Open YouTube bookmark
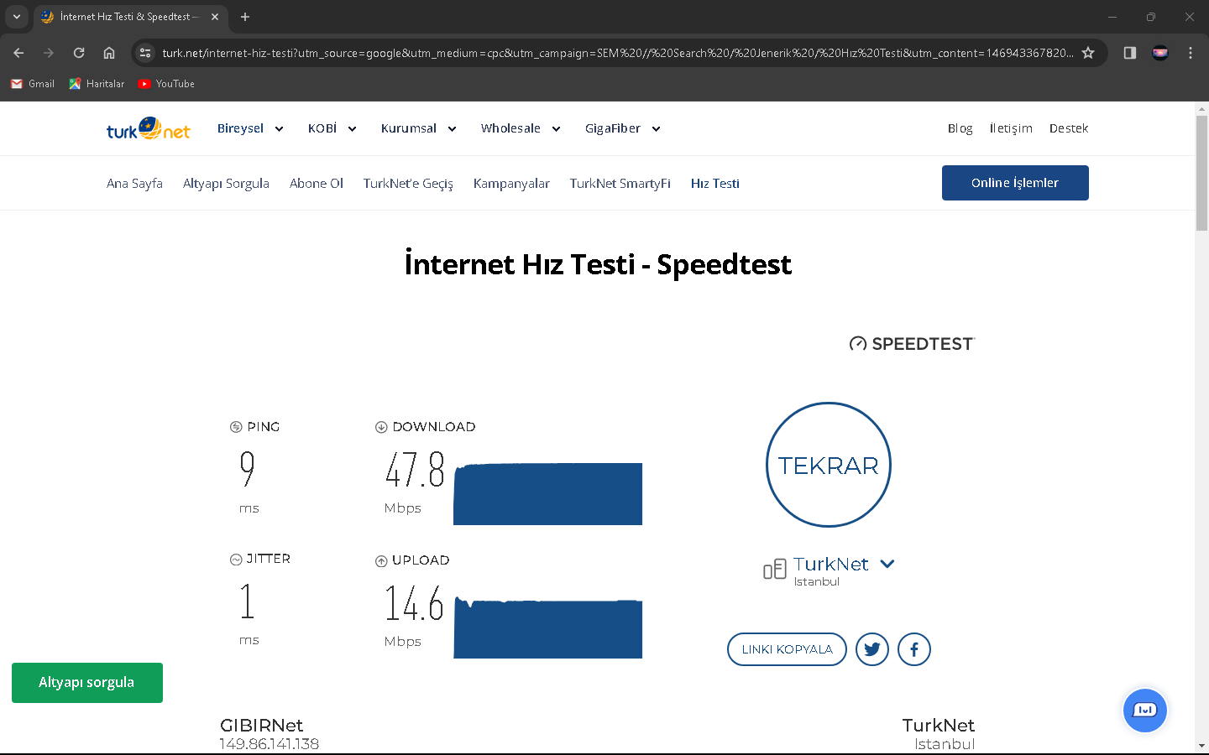The image size is (1209, 755). pos(166,84)
